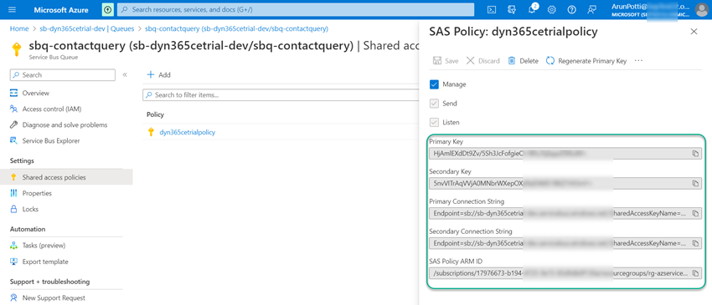
Task: Open the account avatar menu
Action: click(x=701, y=9)
